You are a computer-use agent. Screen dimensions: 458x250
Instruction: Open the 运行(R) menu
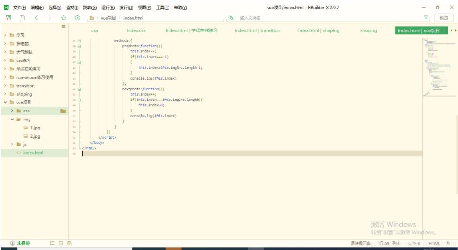(x=109, y=7)
